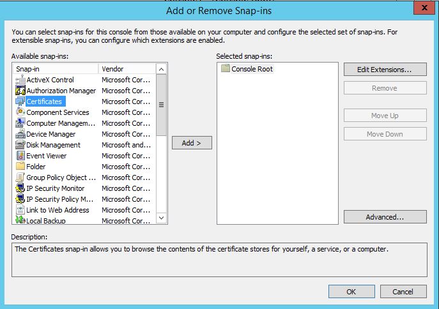Select Console Root in selected snap-ins
The width and height of the screenshot is (439, 309).
pyautogui.click(x=252, y=69)
